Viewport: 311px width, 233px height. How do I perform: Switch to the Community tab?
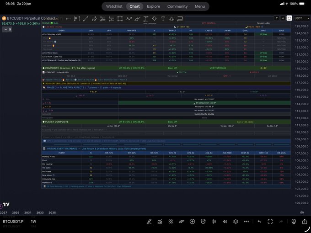coord(177,6)
